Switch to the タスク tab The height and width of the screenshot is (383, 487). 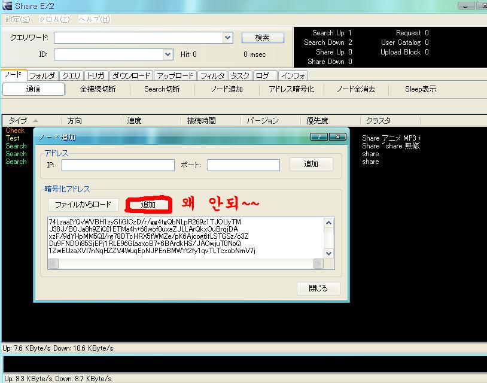240,76
